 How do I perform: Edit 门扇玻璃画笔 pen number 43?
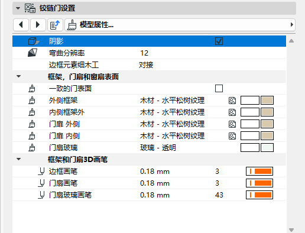tap(219, 195)
